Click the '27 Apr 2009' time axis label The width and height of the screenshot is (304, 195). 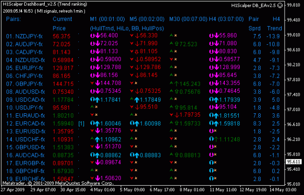13,190
